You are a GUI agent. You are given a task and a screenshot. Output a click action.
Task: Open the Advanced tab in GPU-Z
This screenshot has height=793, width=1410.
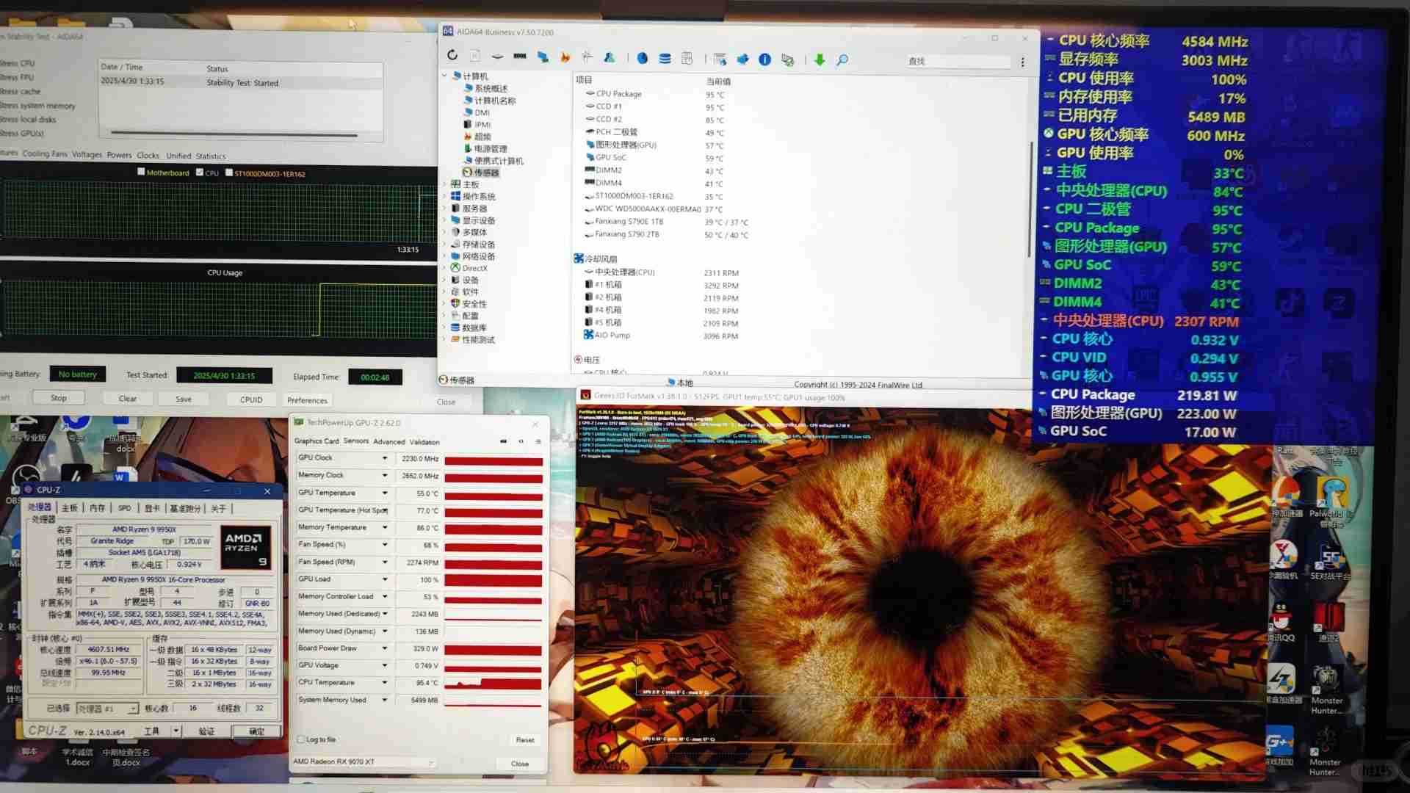click(389, 441)
